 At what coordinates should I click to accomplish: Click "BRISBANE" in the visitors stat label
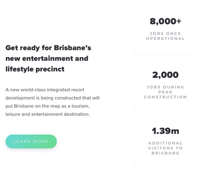tap(165, 153)
